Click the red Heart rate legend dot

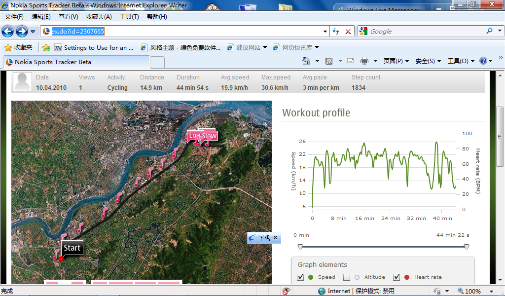point(407,277)
